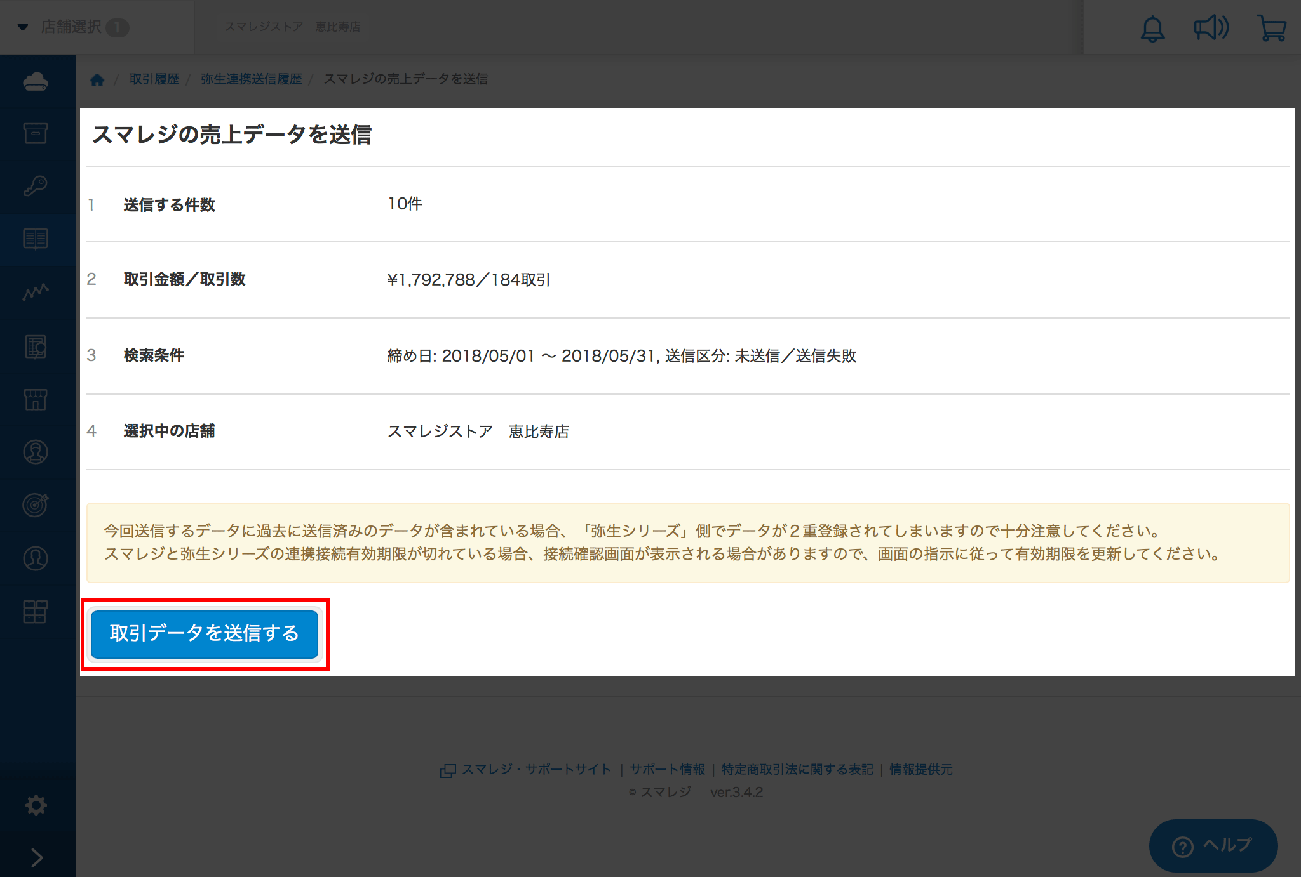Open the key icon in sidebar
1301x877 pixels.
(36, 186)
